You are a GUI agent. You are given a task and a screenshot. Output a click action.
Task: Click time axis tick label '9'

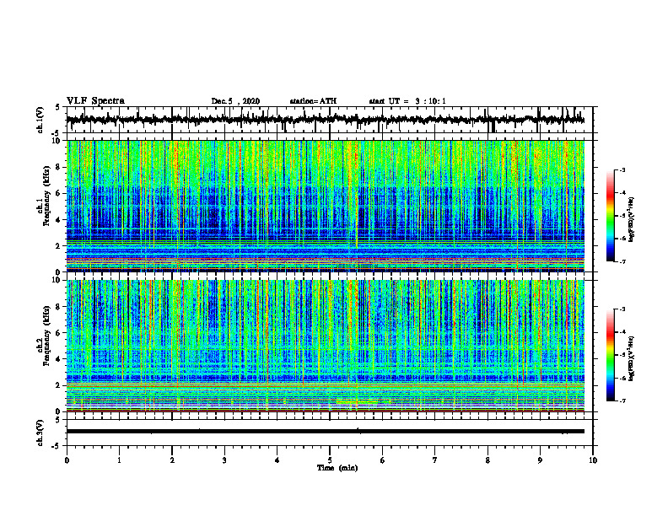(x=540, y=460)
